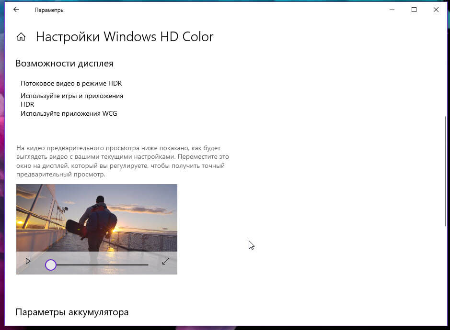Maximize the Параметры window
450x330 pixels.
(x=414, y=10)
